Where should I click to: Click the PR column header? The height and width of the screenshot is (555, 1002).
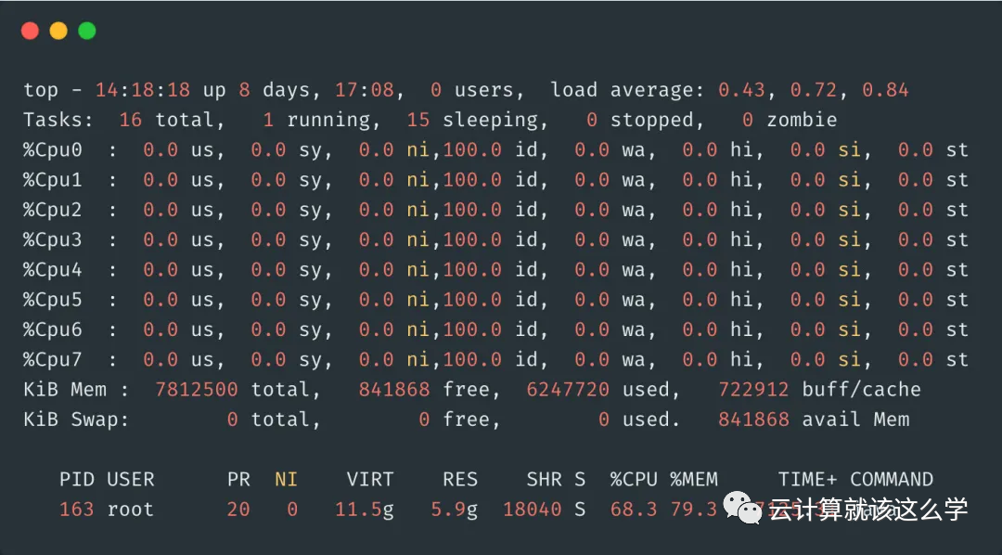tap(238, 480)
